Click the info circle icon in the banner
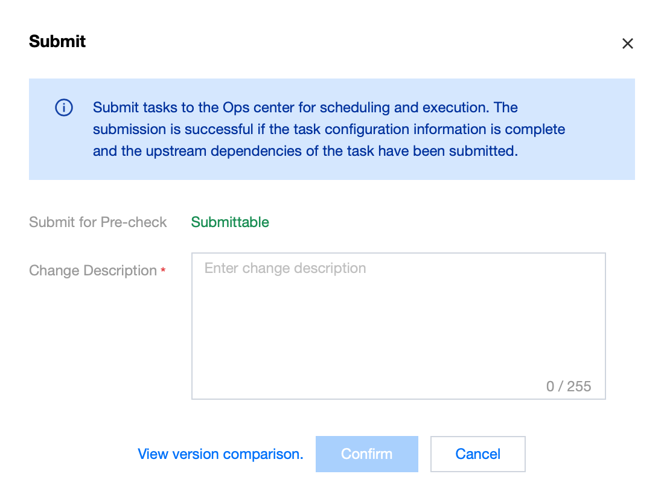Viewport: 664px width, 500px height. pos(64,108)
